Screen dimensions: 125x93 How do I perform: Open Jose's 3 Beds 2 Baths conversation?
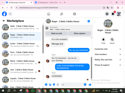tap(21, 71)
